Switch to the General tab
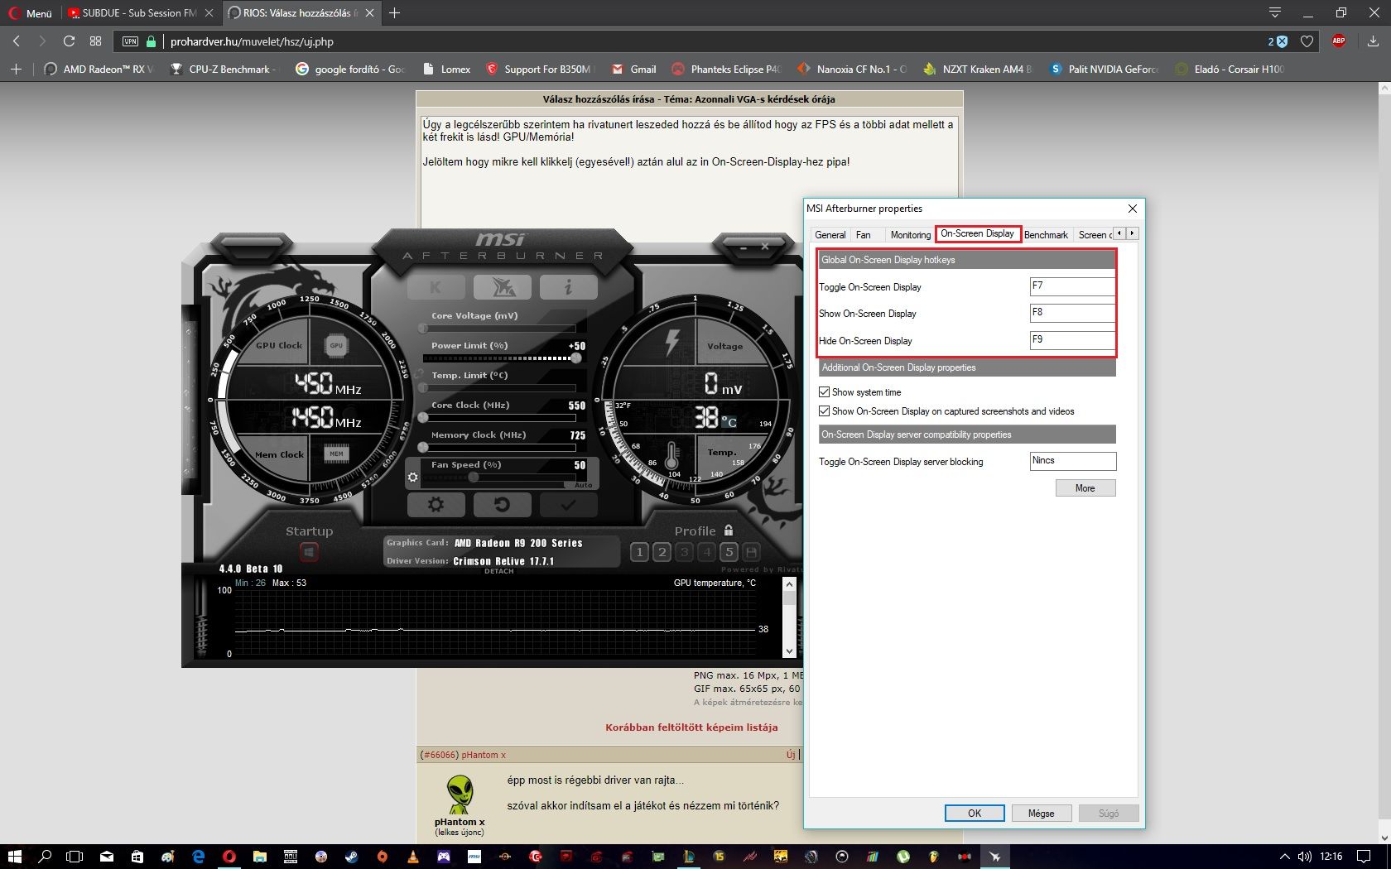The height and width of the screenshot is (869, 1391). (x=830, y=235)
